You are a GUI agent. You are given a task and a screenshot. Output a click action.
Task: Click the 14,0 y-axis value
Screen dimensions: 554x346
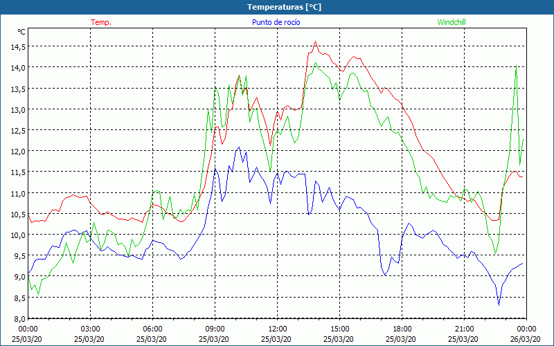tap(18, 67)
